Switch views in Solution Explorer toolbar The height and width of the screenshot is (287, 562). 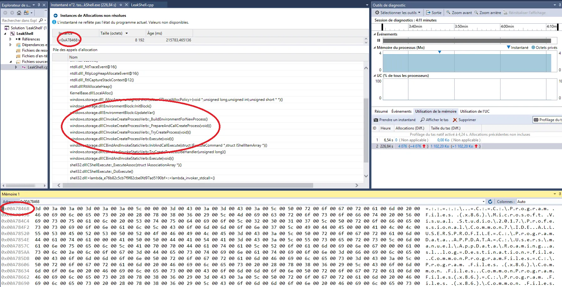[x=27, y=13]
